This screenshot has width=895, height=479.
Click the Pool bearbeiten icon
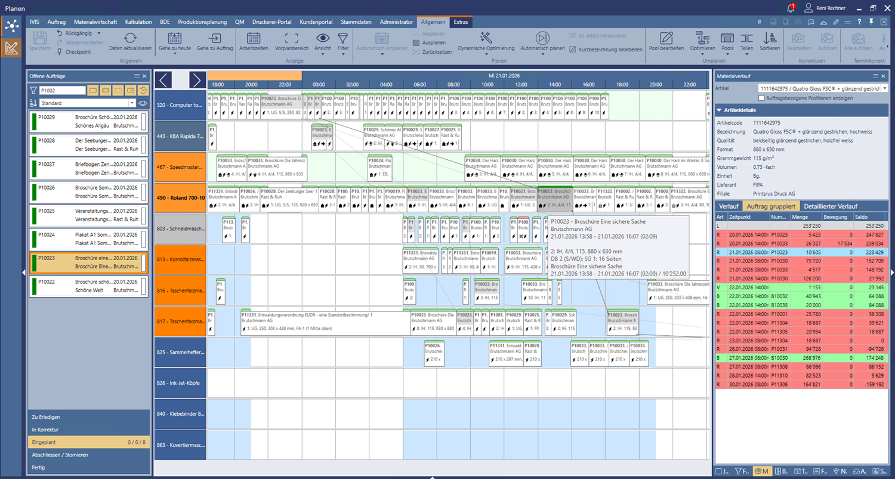tap(666, 38)
